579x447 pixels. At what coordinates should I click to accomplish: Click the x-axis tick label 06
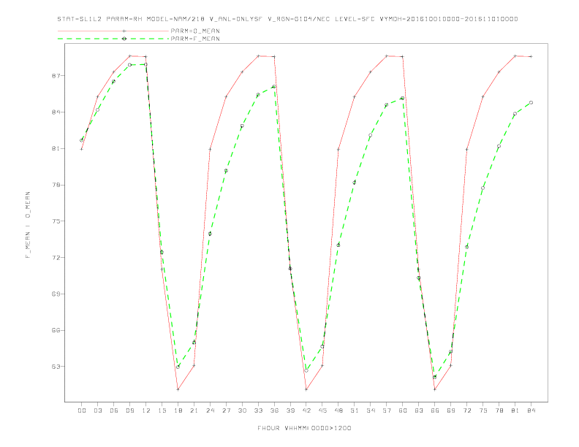(114, 410)
